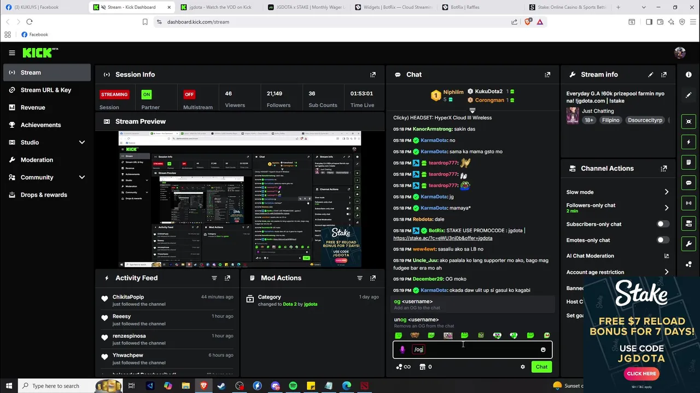Go to Revenue page
This screenshot has width=700, height=393.
point(47,108)
